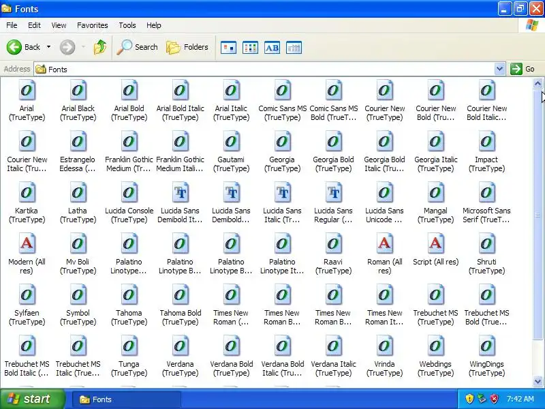Select the Arial (TrueType) font icon
Image resolution: width=545 pixels, height=409 pixels.
pos(27,91)
